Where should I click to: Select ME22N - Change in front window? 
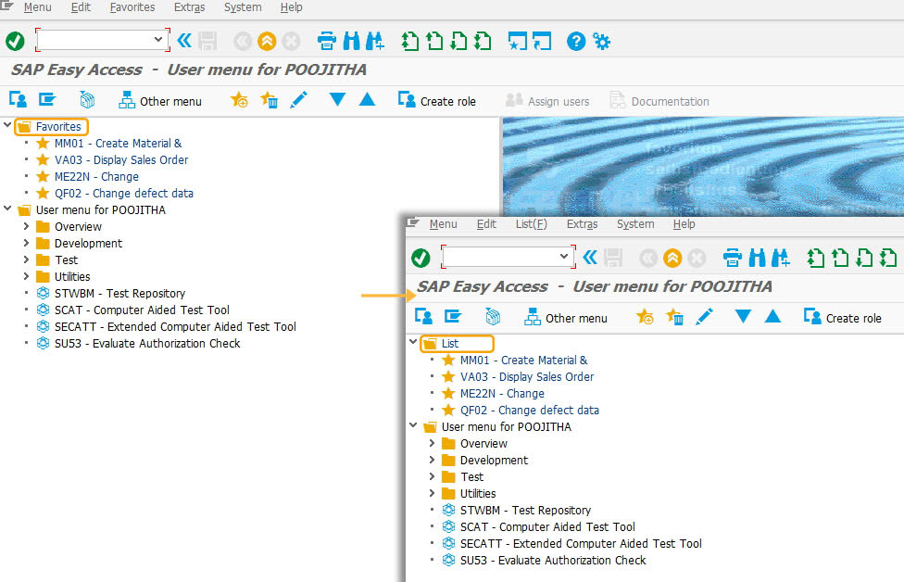point(502,393)
